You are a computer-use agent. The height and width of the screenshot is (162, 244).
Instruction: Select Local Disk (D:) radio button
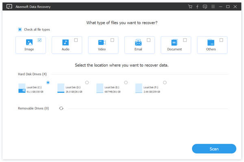(87, 83)
